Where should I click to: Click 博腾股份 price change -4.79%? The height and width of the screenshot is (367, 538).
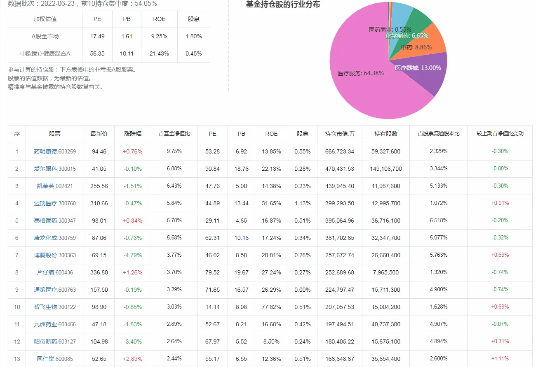(133, 255)
